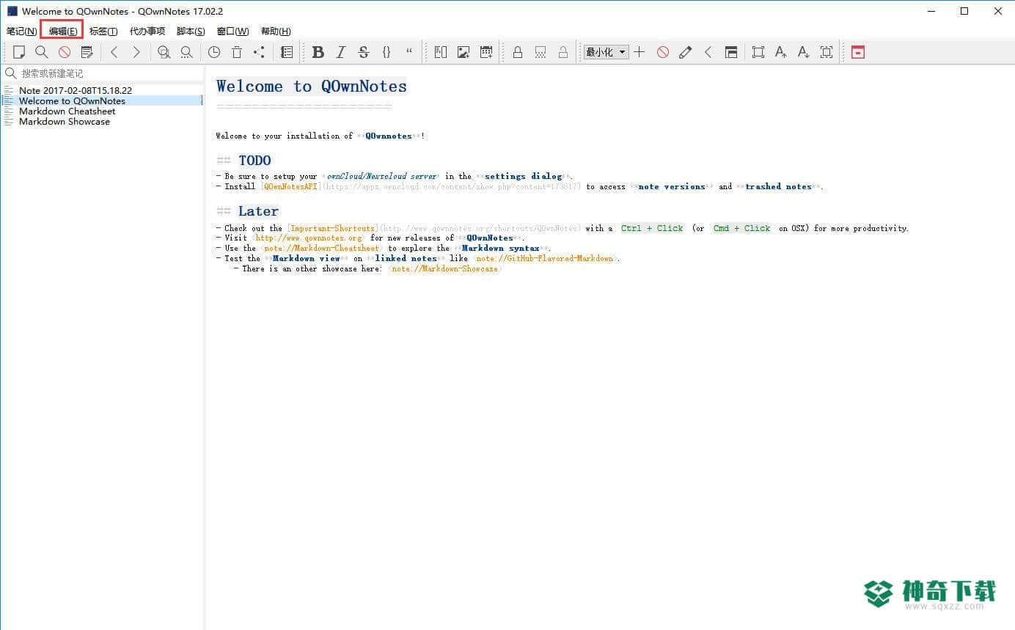Open the 窗口(W) menu
The height and width of the screenshot is (630, 1015).
[x=232, y=31]
